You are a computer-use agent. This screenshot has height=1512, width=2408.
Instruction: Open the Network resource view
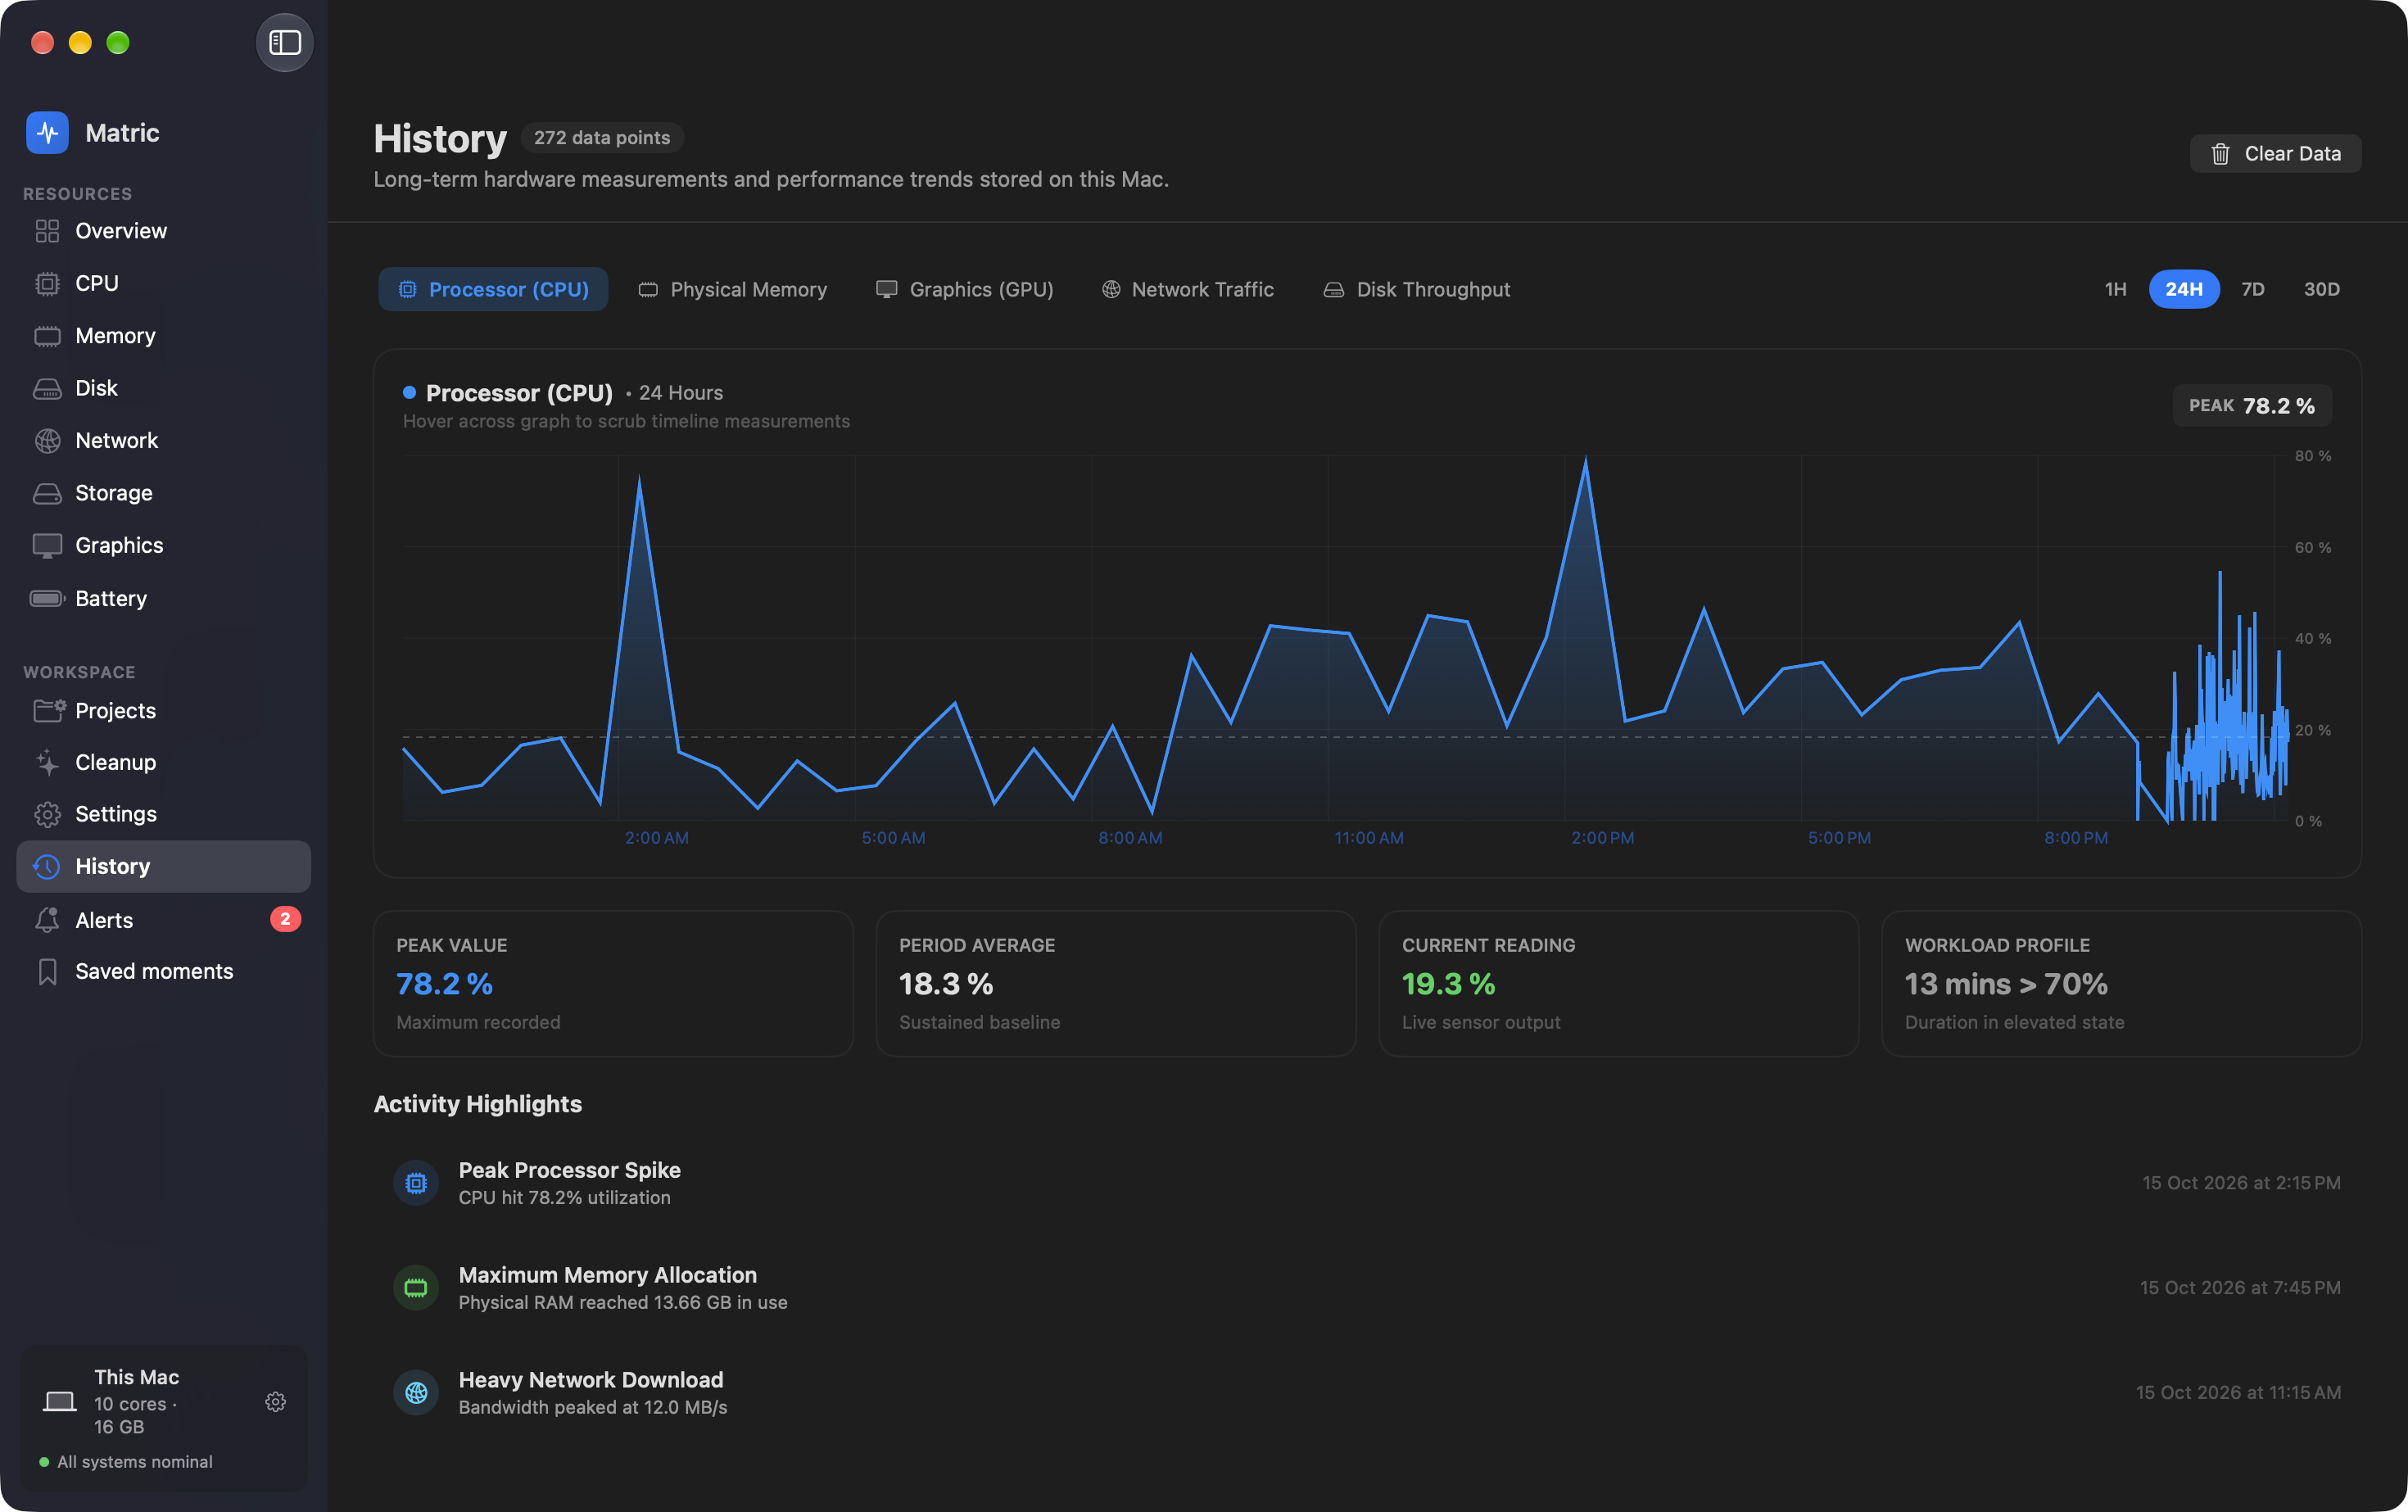click(164, 441)
